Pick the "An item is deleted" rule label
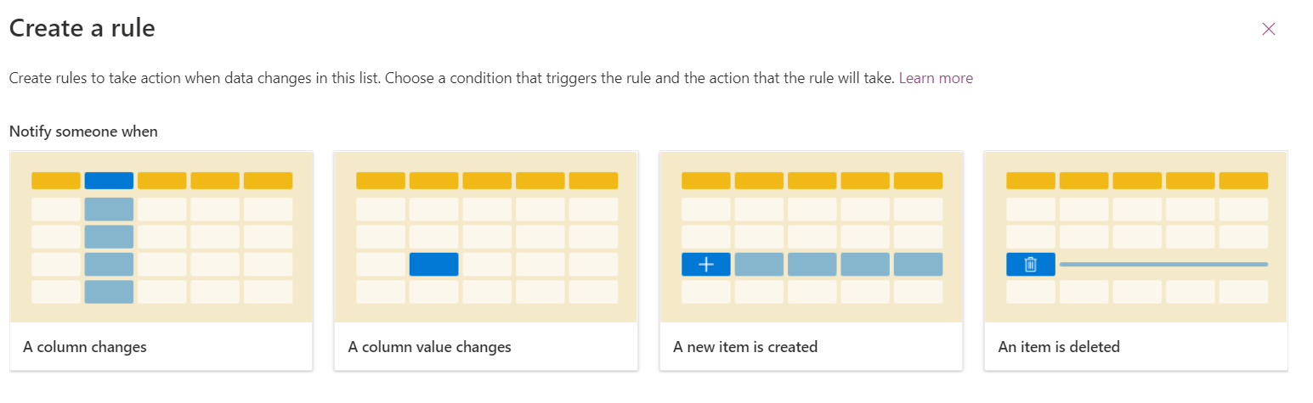1313x403 pixels. (1059, 347)
